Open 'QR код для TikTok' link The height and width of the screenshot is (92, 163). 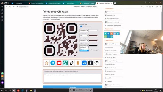[x=111, y=57]
